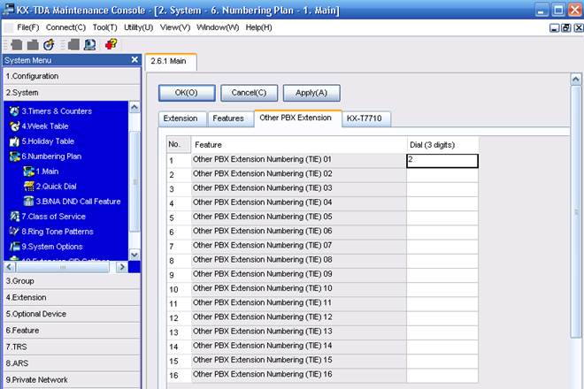This screenshot has height=389, width=584.
Task: Click the B/NA DND Call Feature icon
Action: click(28, 202)
